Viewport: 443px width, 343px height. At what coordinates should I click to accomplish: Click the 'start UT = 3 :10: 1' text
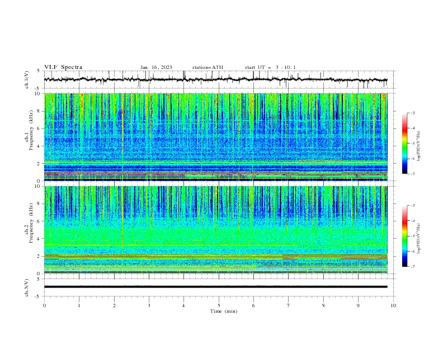(x=270, y=67)
